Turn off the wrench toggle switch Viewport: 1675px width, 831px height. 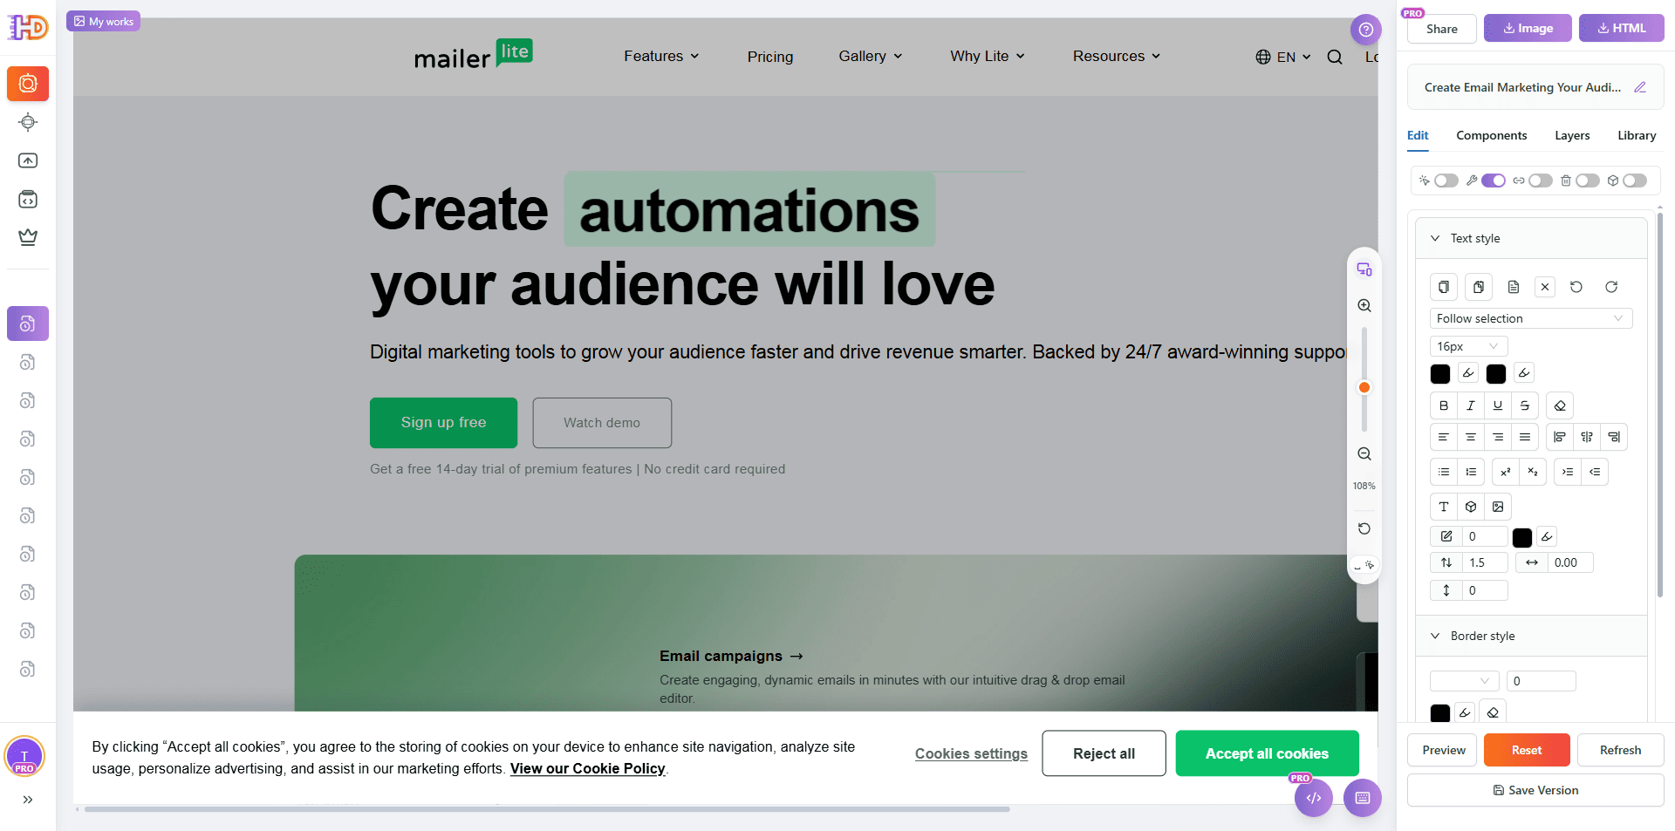(1494, 181)
